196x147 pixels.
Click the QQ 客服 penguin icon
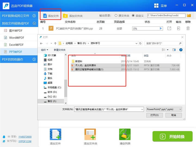pyautogui.click(x=4, y=137)
